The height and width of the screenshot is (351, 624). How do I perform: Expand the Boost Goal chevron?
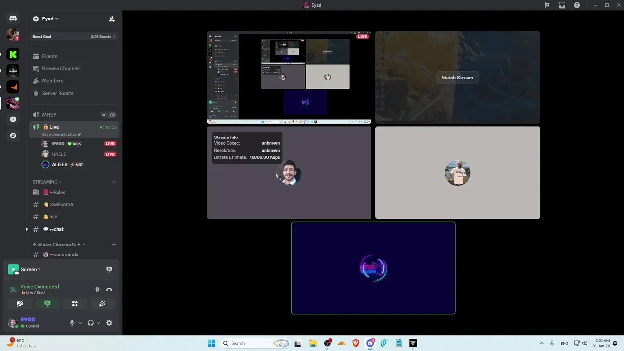[x=114, y=37]
